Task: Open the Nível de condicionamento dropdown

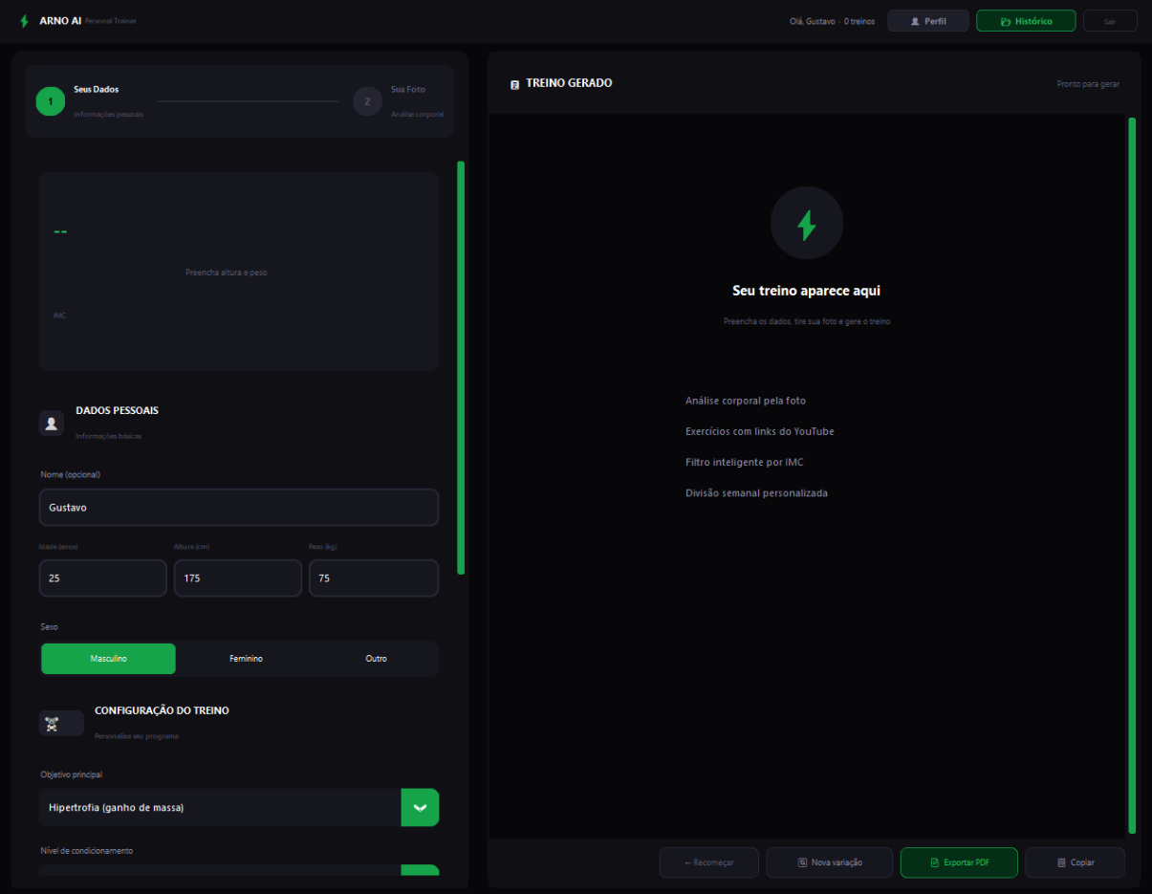Action: pyautogui.click(x=239, y=870)
